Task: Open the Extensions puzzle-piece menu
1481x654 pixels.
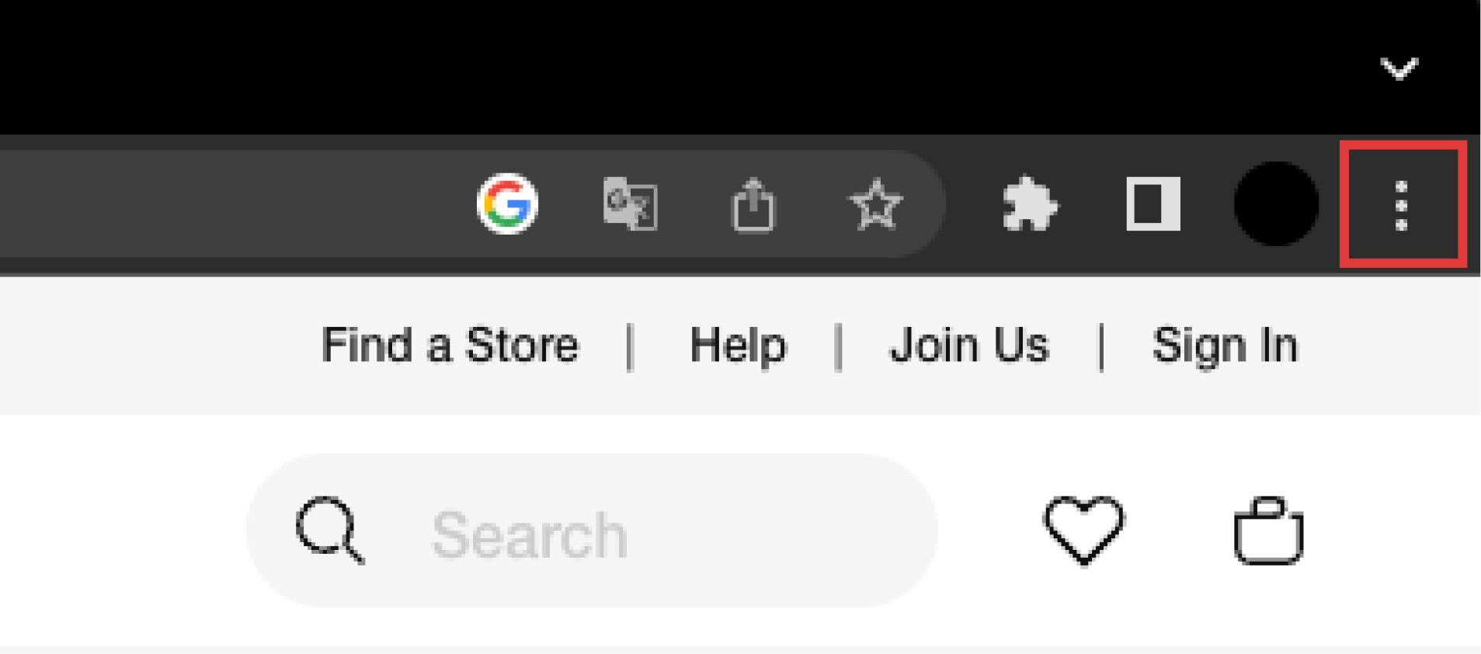Action: (x=1030, y=204)
